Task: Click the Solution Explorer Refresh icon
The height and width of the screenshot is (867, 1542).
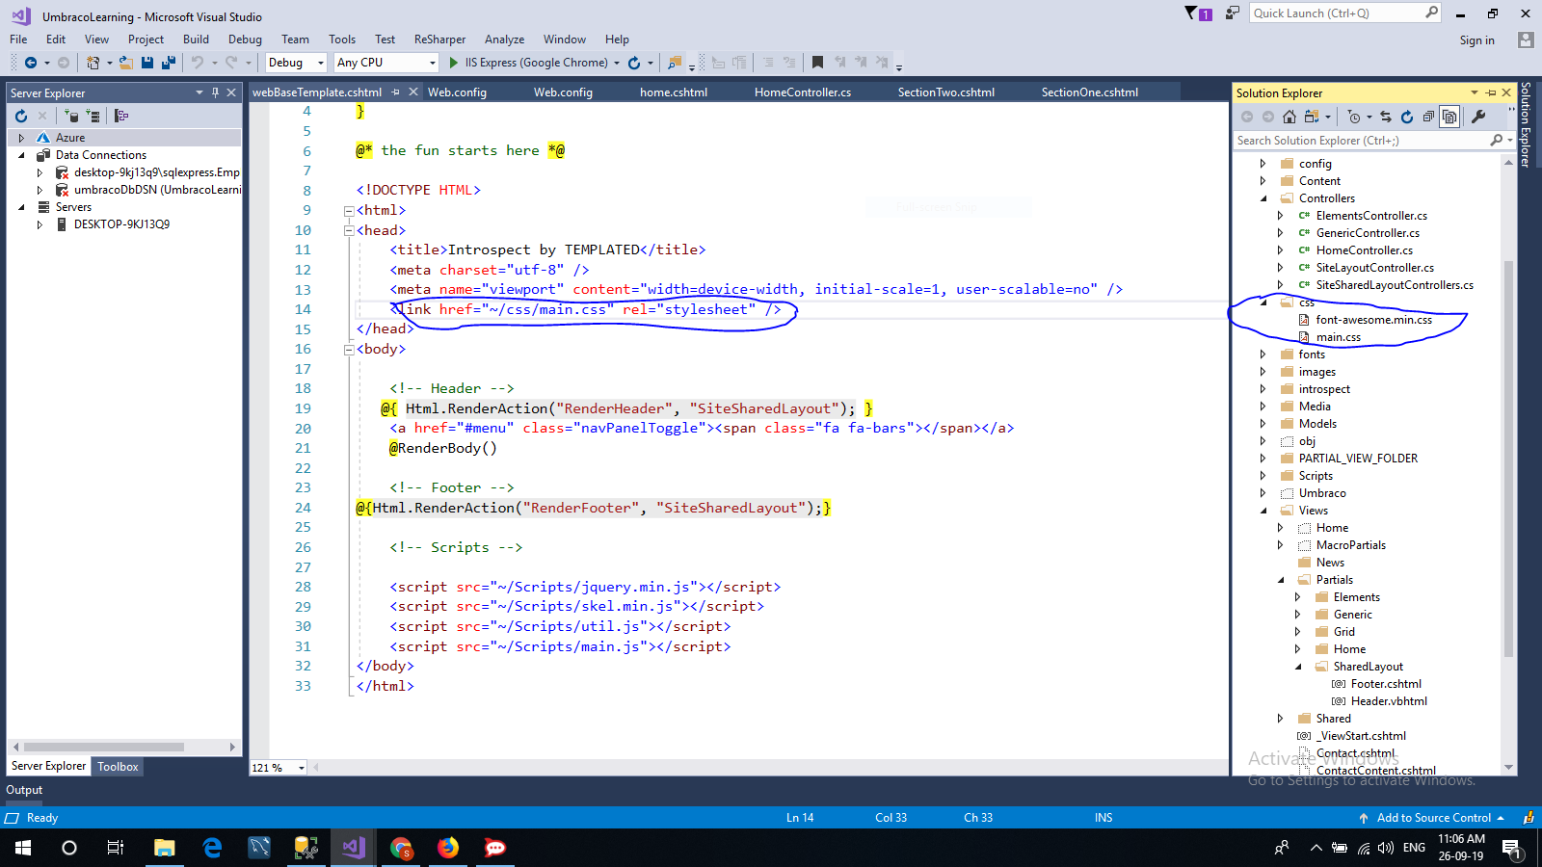Action: [1407, 117]
